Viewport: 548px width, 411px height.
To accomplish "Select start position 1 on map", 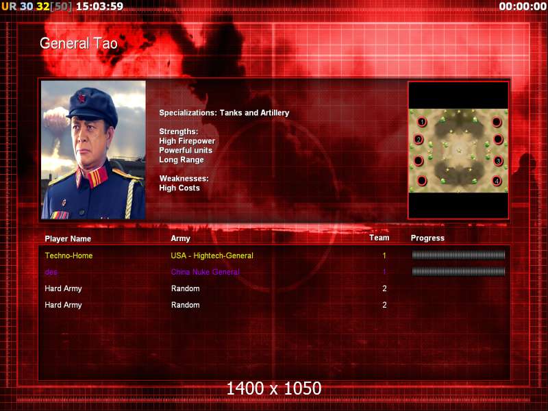I will pyautogui.click(x=422, y=122).
